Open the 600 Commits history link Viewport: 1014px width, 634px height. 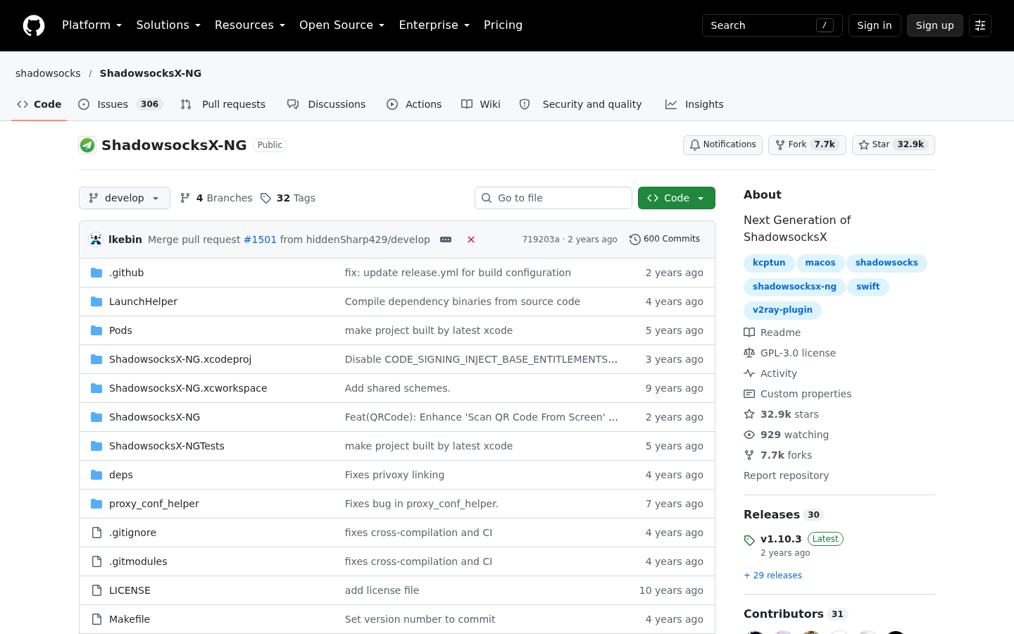click(665, 240)
